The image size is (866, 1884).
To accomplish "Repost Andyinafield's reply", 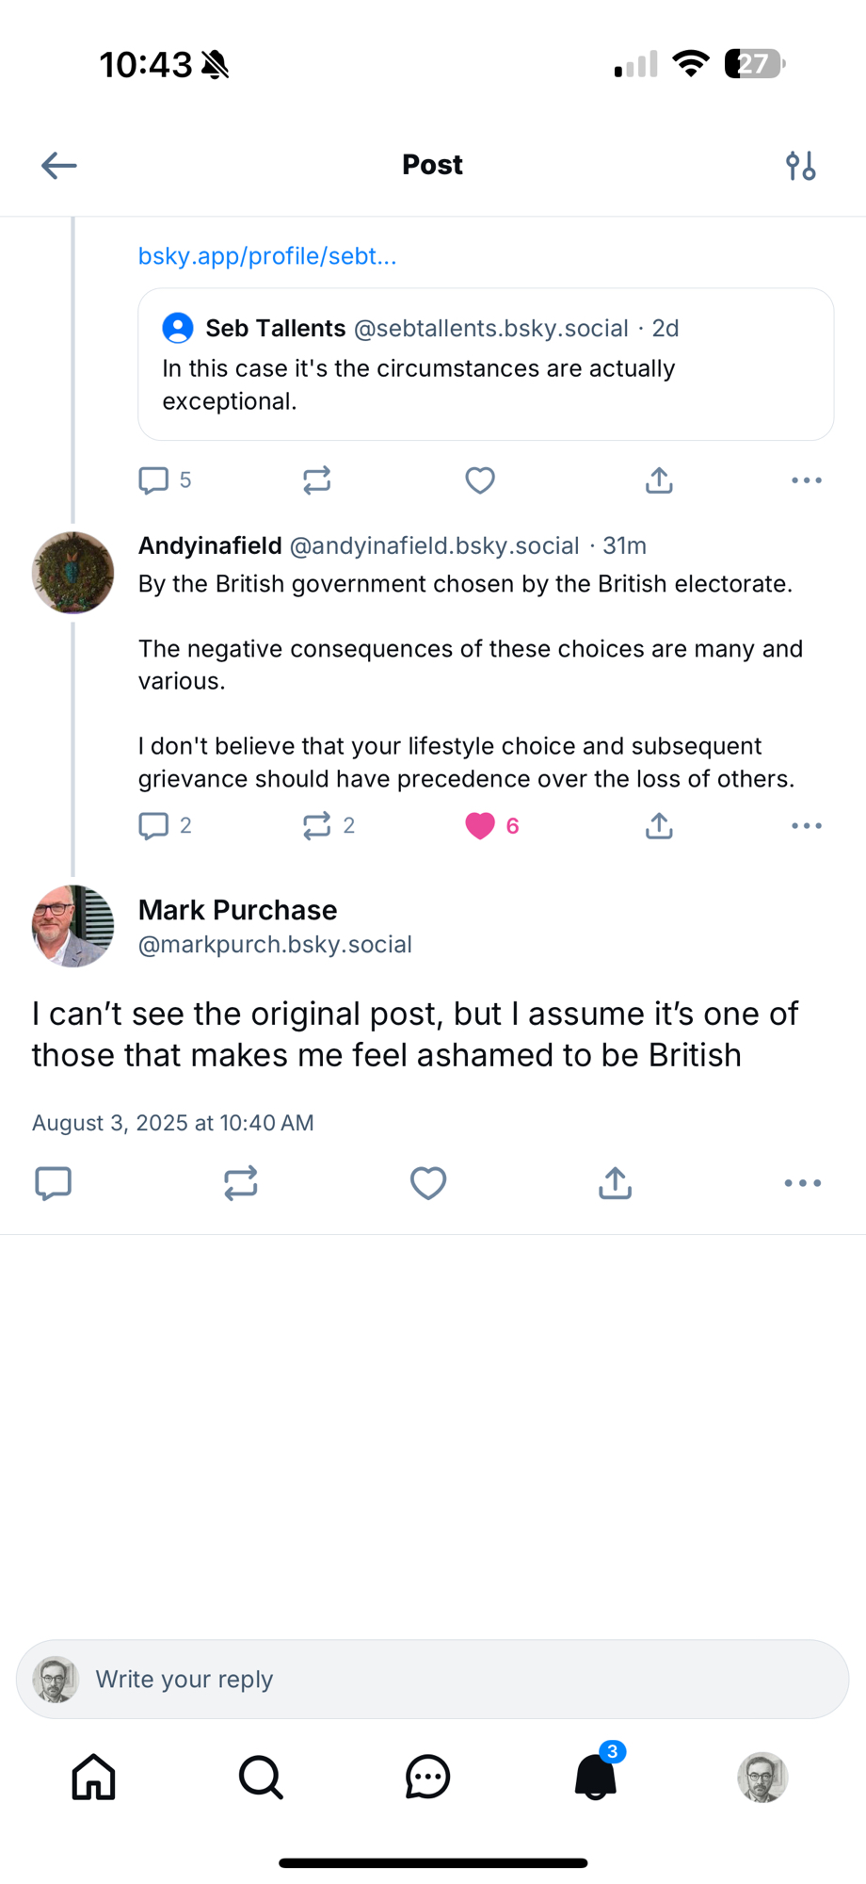I will pos(317,826).
